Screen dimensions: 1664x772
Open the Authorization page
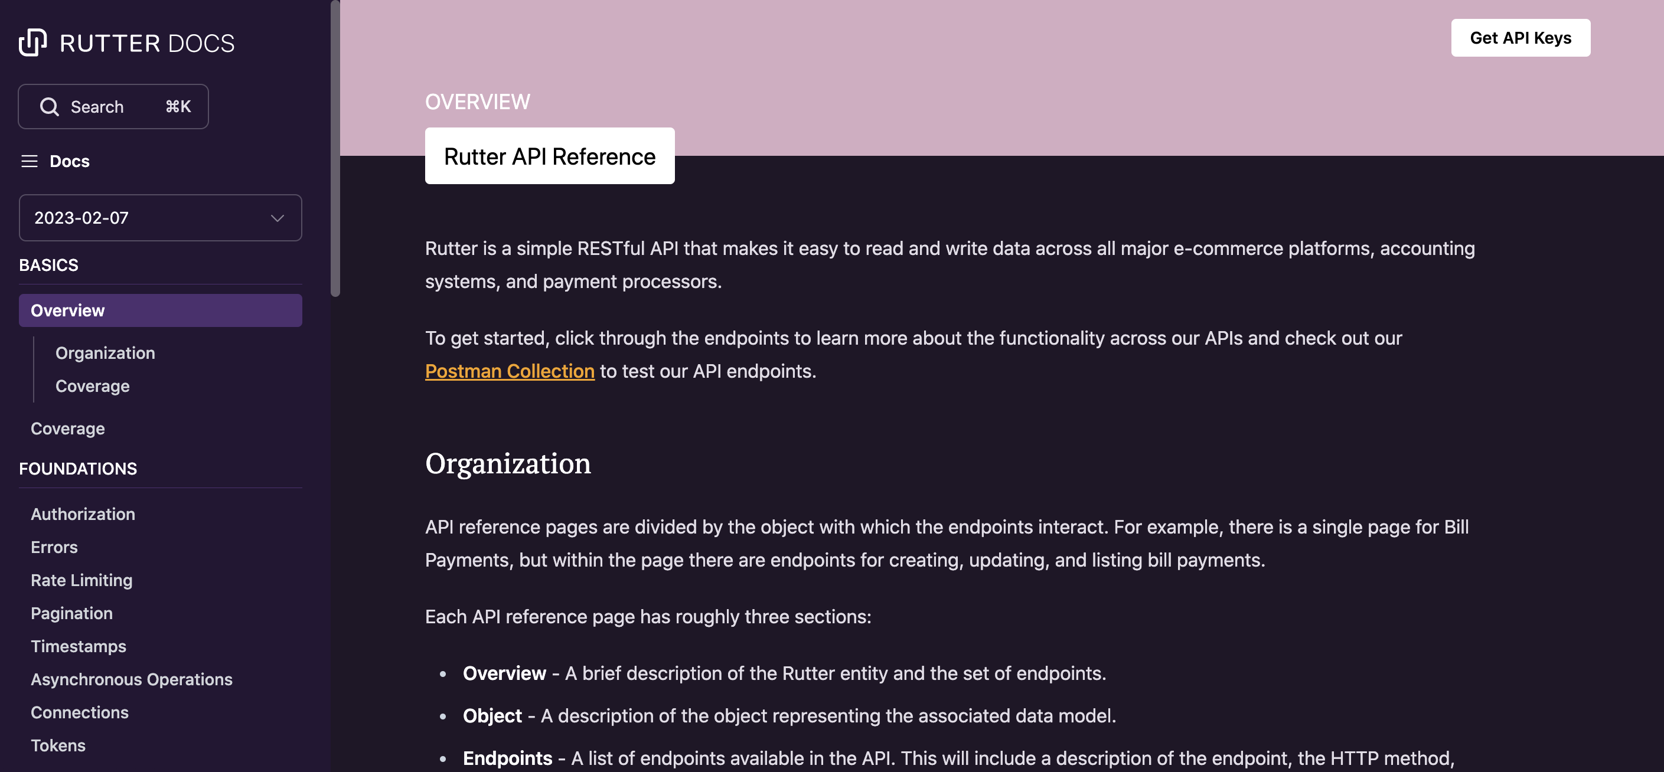tap(82, 514)
